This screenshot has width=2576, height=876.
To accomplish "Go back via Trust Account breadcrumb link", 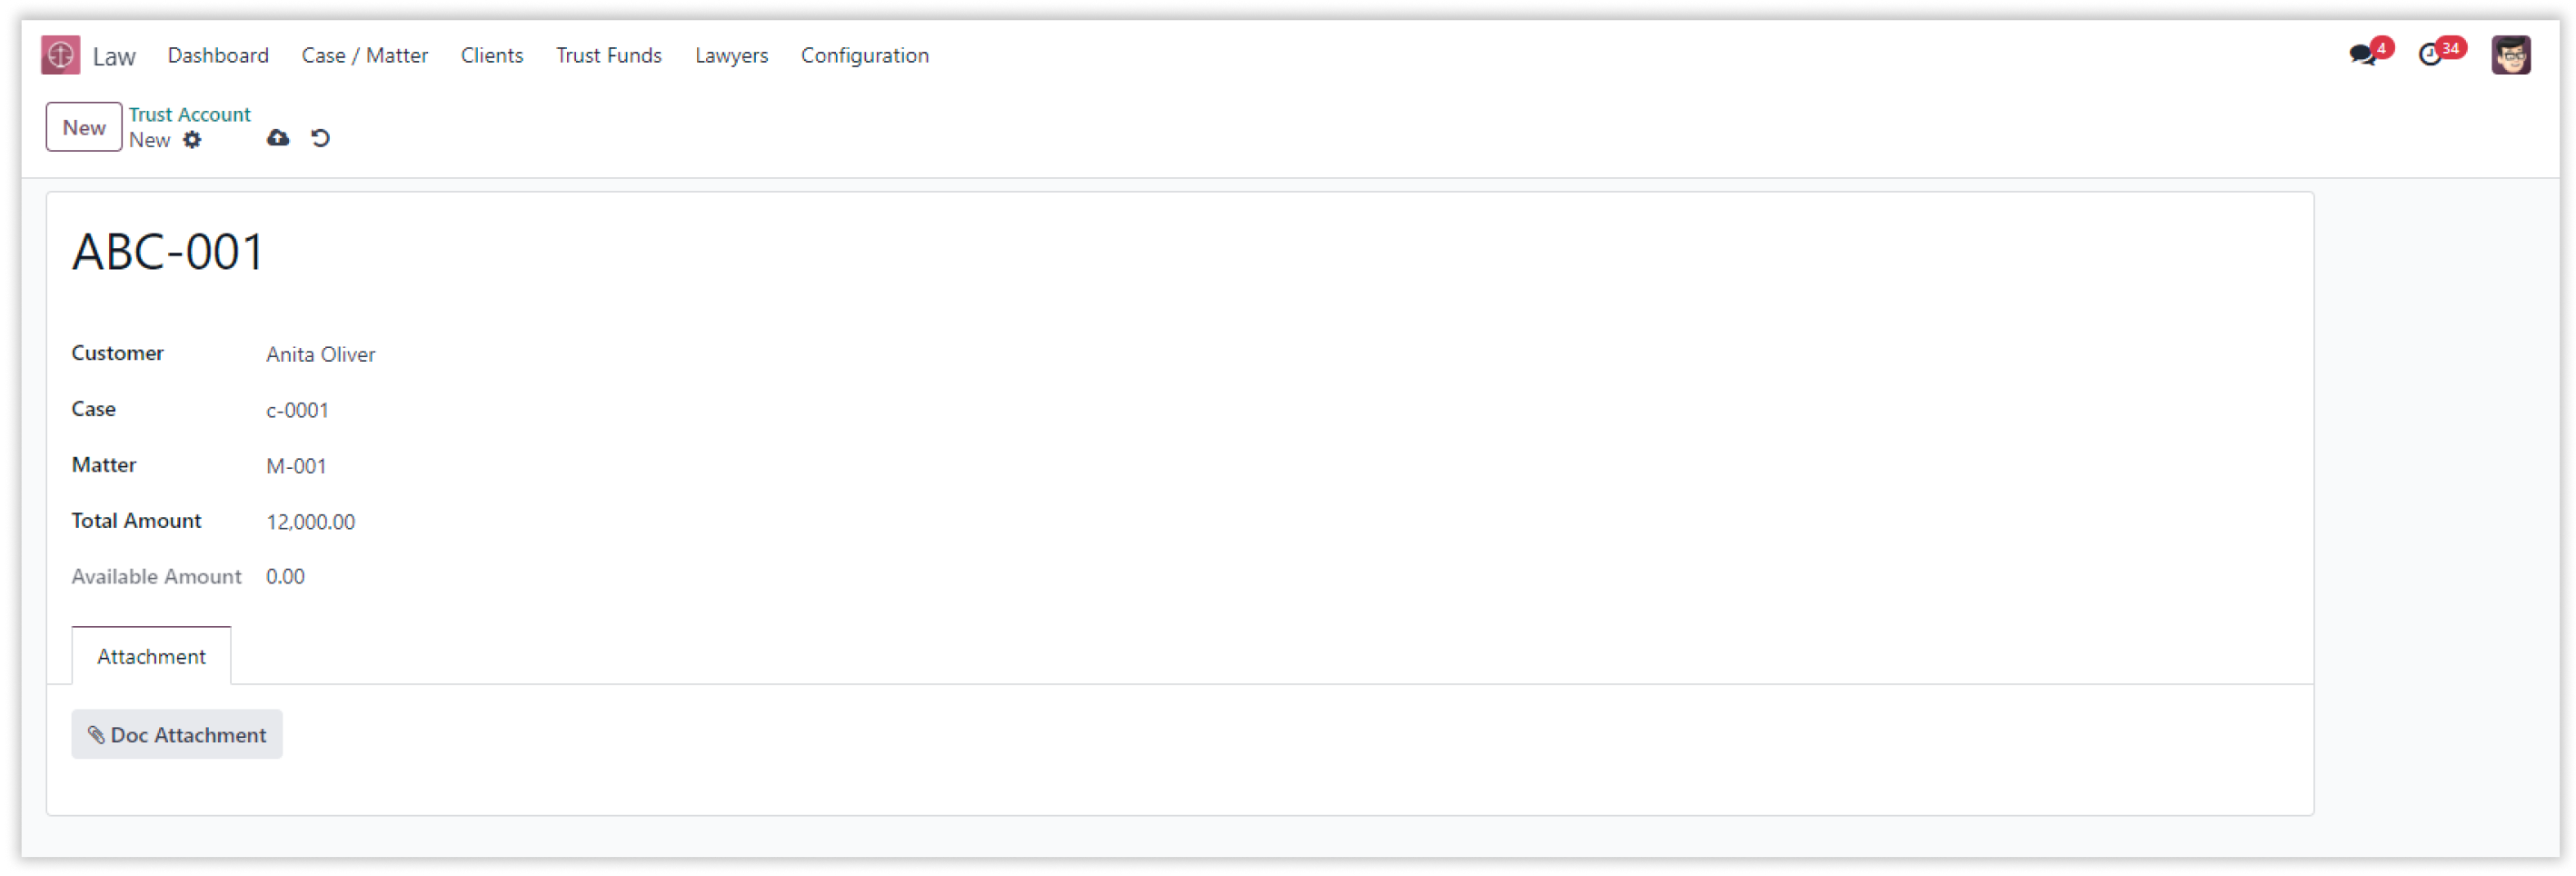I will click(190, 114).
